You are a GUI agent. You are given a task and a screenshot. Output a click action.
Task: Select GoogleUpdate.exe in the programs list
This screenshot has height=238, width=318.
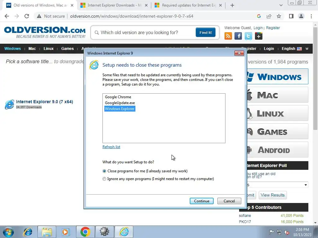point(120,103)
